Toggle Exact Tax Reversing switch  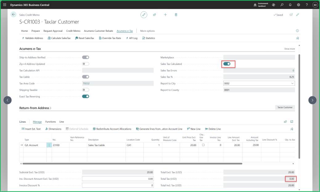tap(86, 96)
